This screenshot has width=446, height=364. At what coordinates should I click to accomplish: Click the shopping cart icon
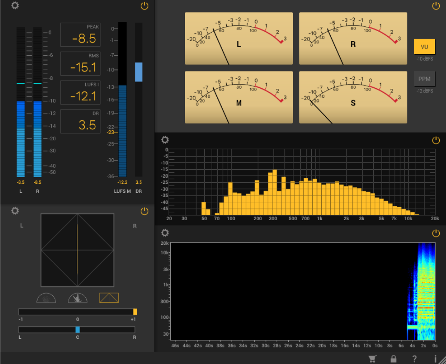(372, 359)
